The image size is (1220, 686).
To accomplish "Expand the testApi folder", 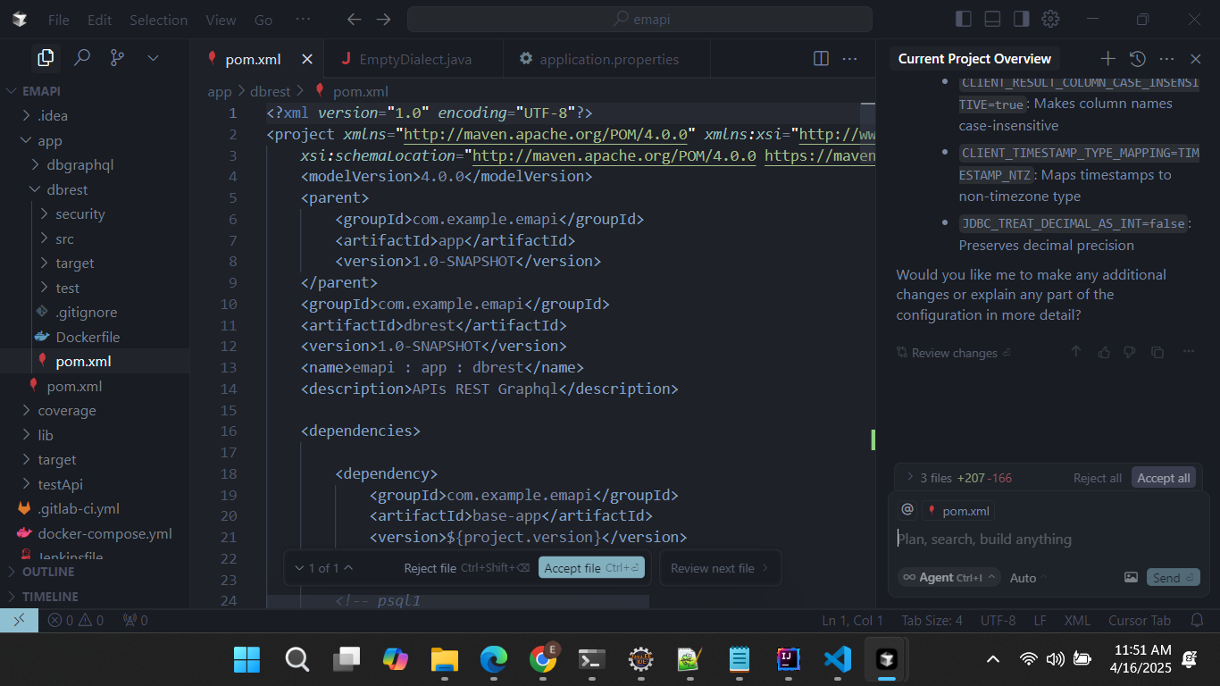I will click(95, 484).
